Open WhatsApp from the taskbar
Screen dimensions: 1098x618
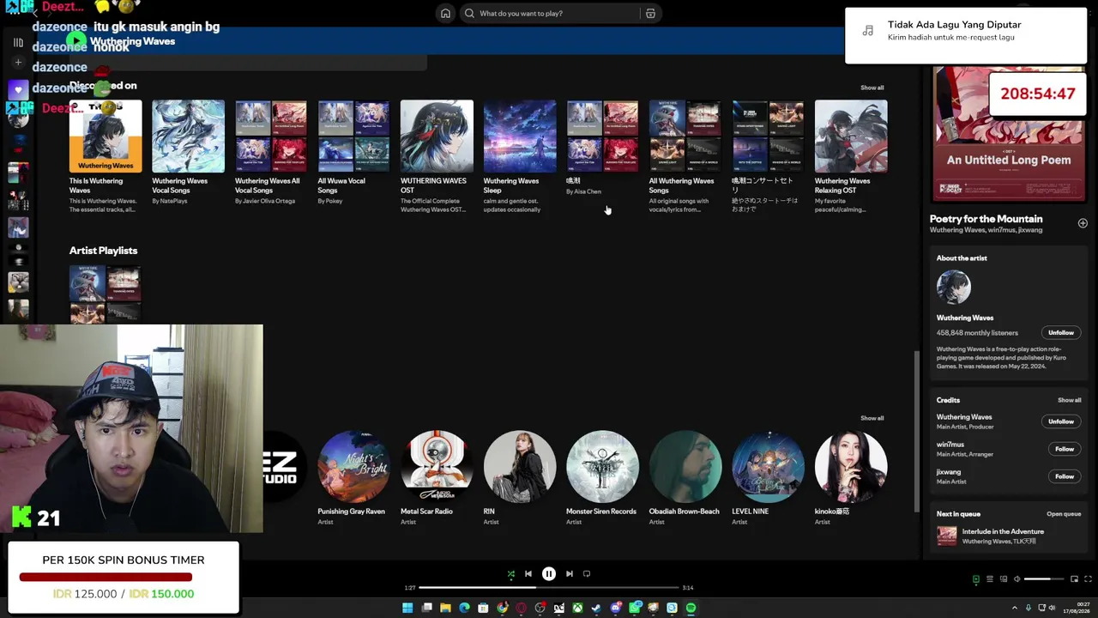634,608
